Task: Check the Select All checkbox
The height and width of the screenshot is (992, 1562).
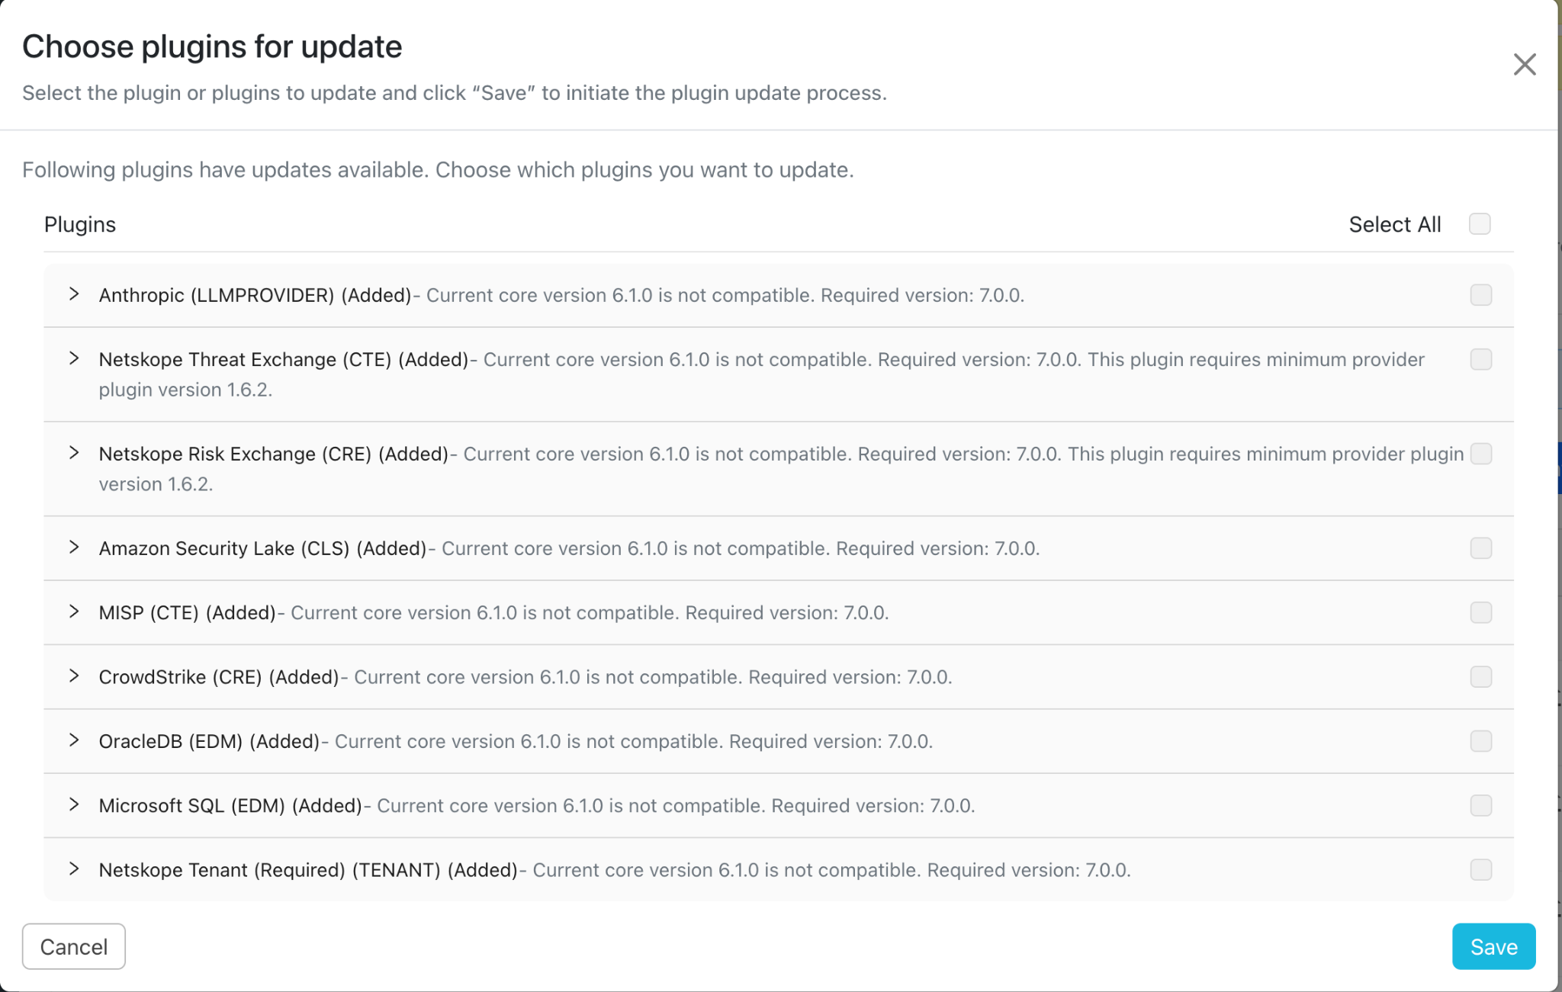Action: pyautogui.click(x=1480, y=224)
